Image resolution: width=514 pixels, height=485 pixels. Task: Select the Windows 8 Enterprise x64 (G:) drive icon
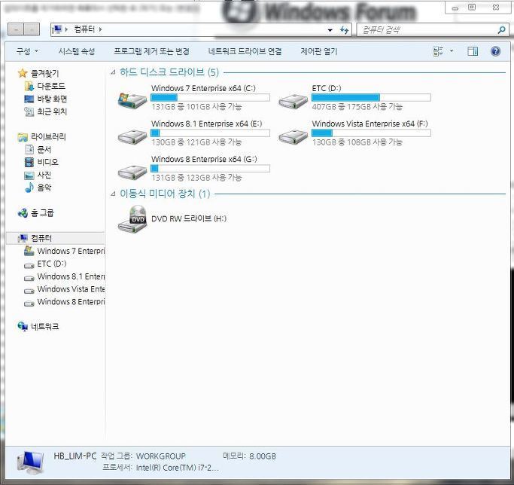[132, 172]
